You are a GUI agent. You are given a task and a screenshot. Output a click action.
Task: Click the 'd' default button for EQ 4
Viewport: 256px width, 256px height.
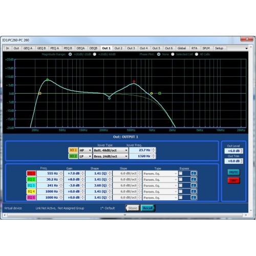pyautogui.click(x=194, y=191)
